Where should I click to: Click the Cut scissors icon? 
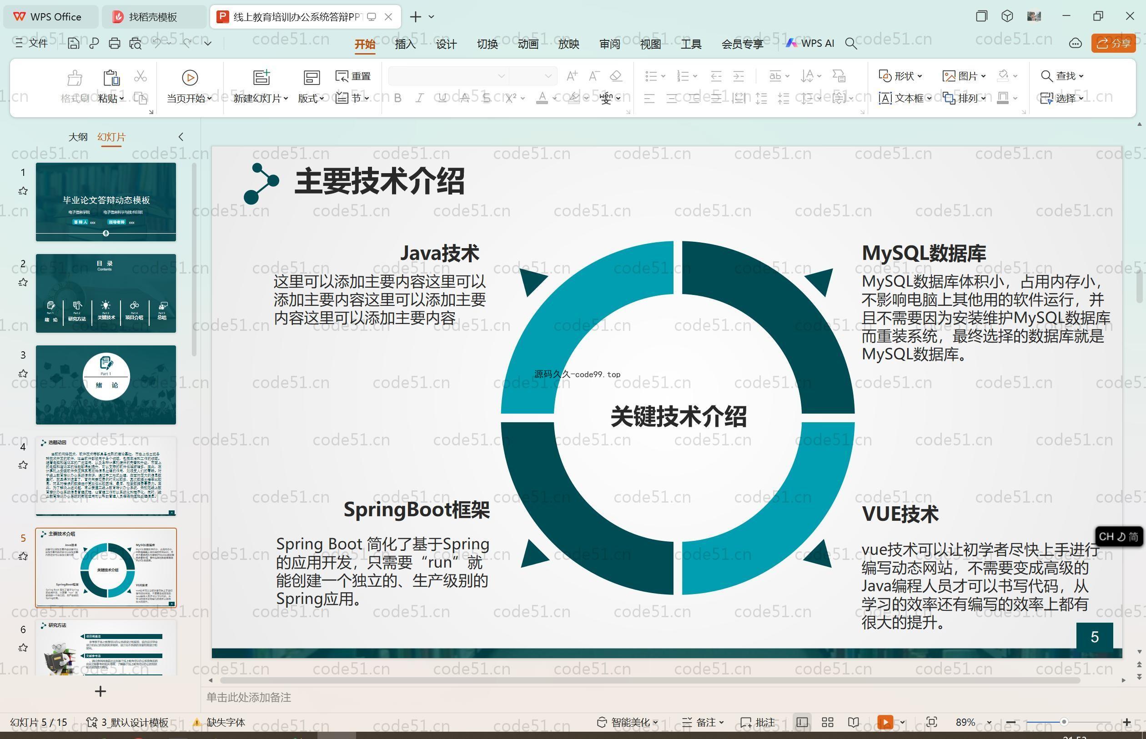coord(140,76)
